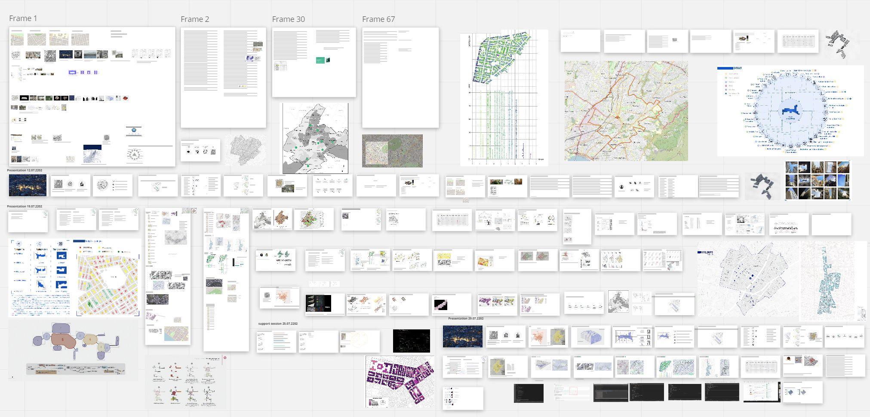Click the "support session 25.07.2202" heading
870x417 pixels.
tap(278, 324)
